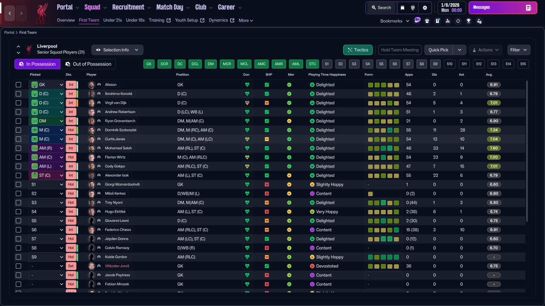Screen dimensions: 545x306
Task: Open Giorgi Mamardashvili's S1 slot dropdown
Action: pos(47,184)
